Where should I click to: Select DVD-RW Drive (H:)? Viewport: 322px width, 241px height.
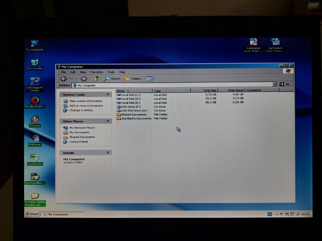pyautogui.click(x=132, y=111)
